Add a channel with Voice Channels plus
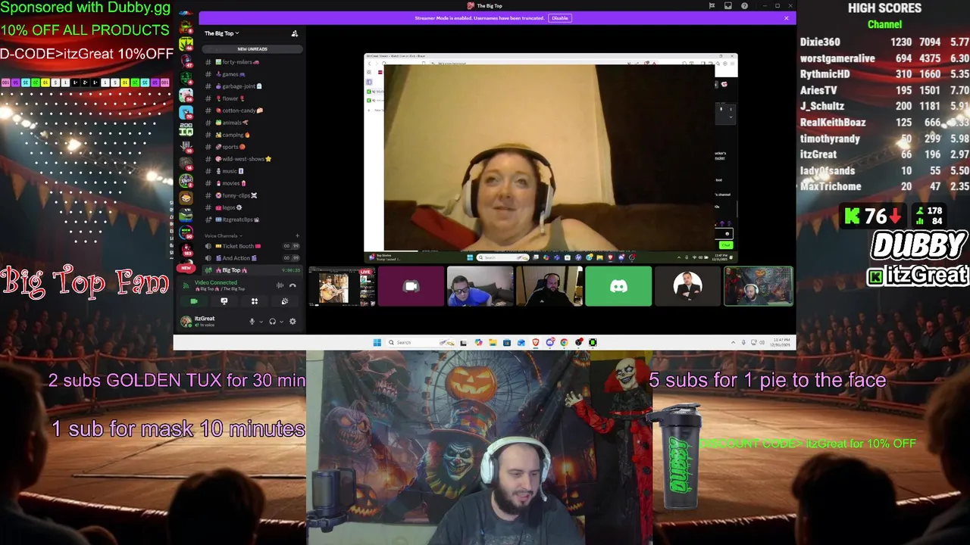Viewport: 970px width, 545px height. [297, 235]
